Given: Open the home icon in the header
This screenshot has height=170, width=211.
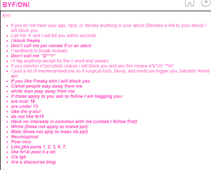Looking at the screenshot, I should pos(190,3).
